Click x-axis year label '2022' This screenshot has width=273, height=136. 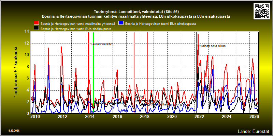tap(199, 116)
